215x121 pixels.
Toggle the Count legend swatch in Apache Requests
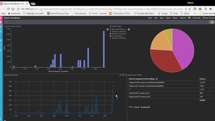117,98
